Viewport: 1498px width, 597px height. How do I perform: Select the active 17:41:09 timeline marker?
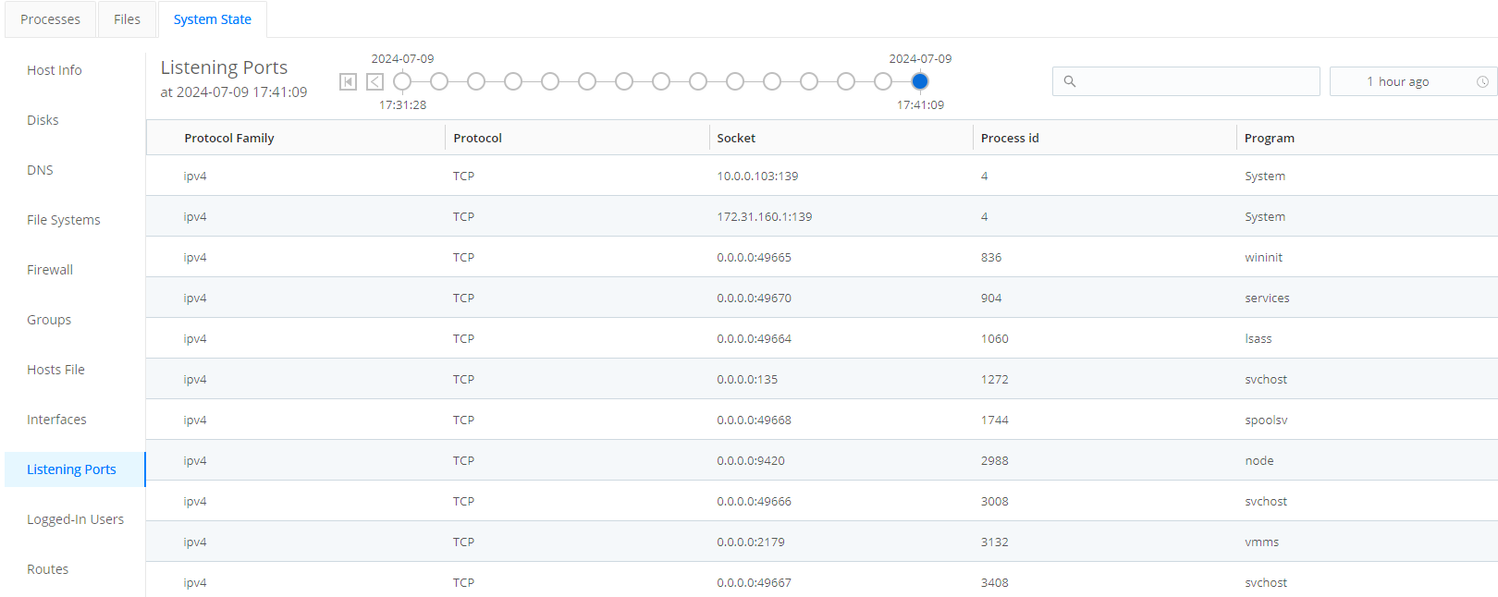click(920, 81)
